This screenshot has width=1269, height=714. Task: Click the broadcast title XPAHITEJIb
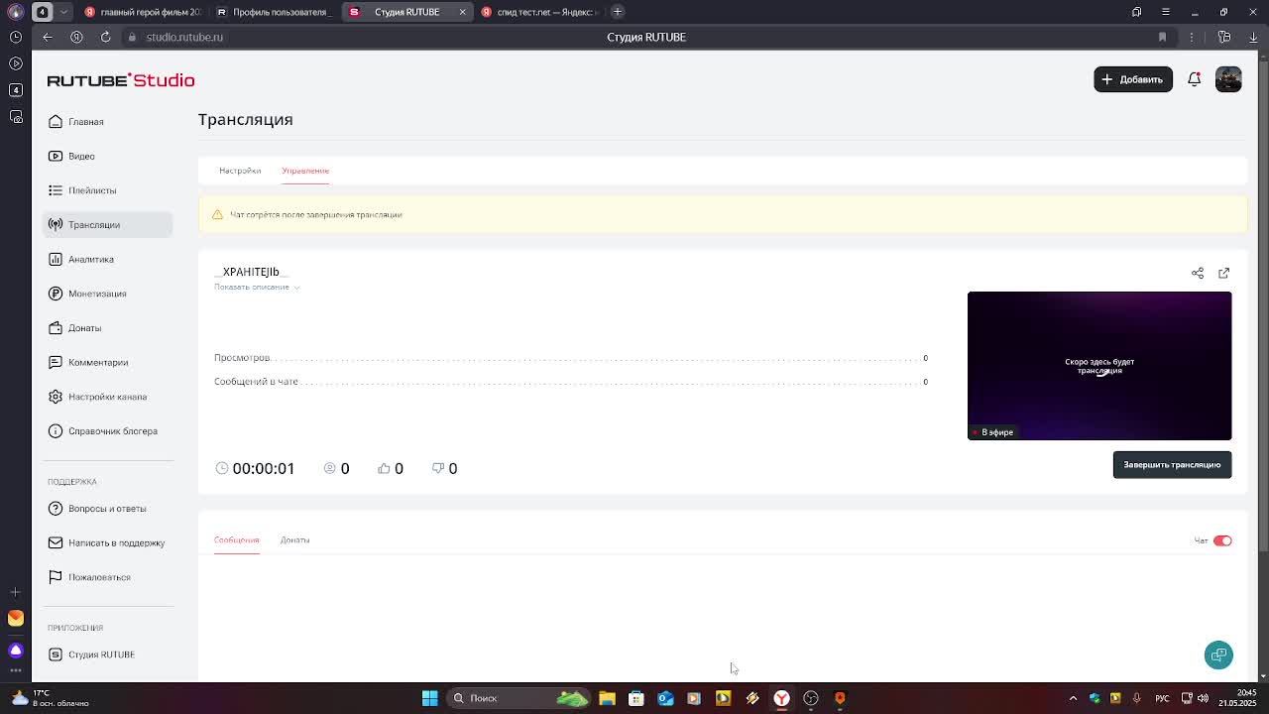(251, 272)
